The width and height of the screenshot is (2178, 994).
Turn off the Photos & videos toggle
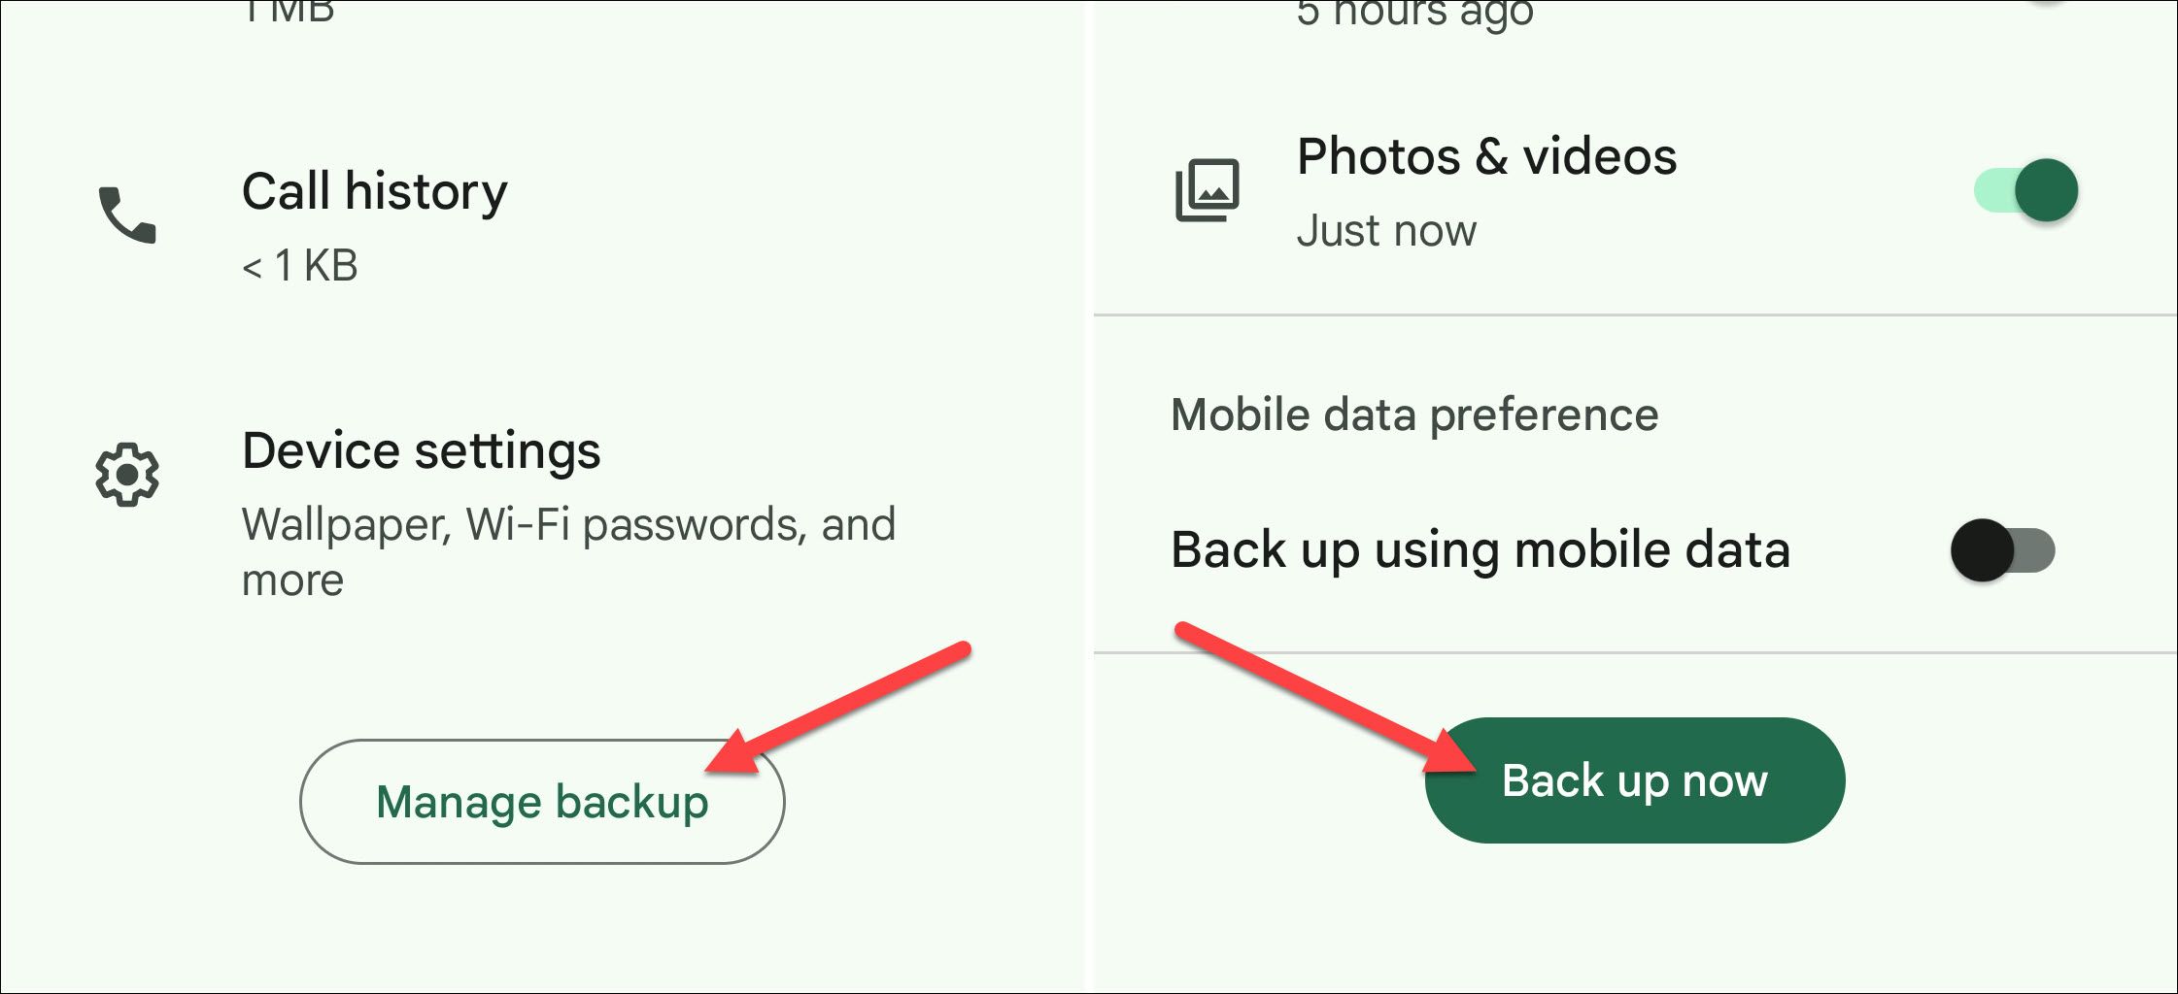click(2025, 190)
